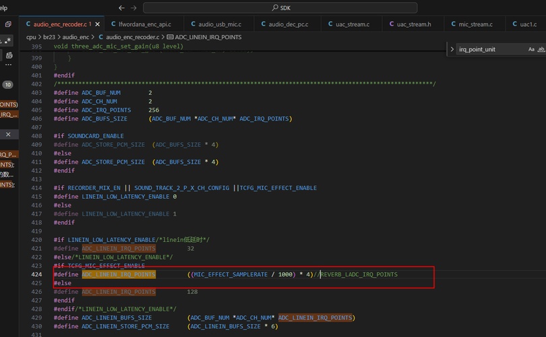
Task: Click the sidebar results count badge 10
Action: (x=7, y=85)
